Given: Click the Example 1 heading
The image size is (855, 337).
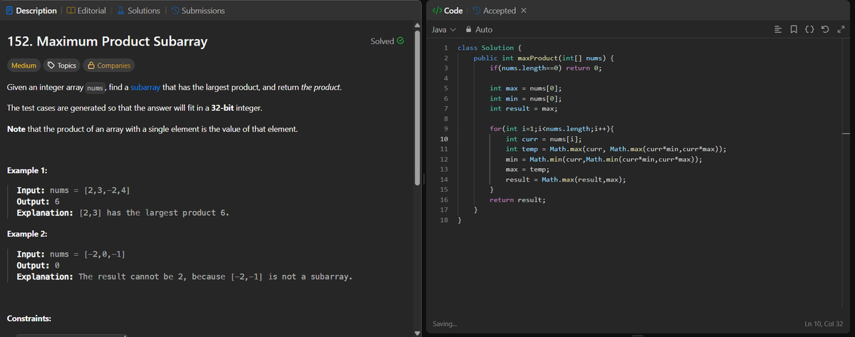Looking at the screenshot, I should (x=26, y=170).
